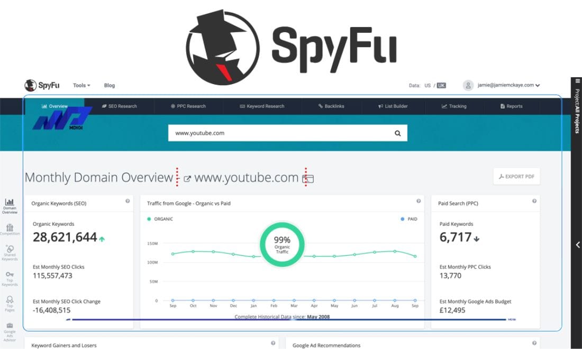This screenshot has width=582, height=349.
Task: Launch Google Ads Advisor from sidebar
Action: [10, 327]
